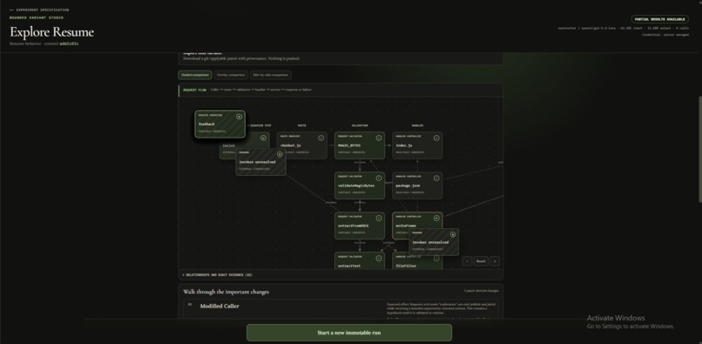Click icon on lower invokes unresolved card
Image resolution: width=702 pixels, height=344 pixels.
[453, 234]
